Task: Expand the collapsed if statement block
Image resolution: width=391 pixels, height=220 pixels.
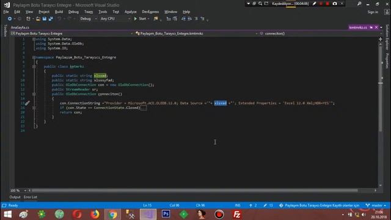Action: [x=34, y=108]
